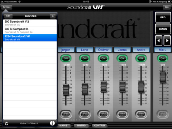Viewport: 172px width, 129px height.
Task: Select 200 Soundcraft Vi2 device
Action: coord(30,23)
